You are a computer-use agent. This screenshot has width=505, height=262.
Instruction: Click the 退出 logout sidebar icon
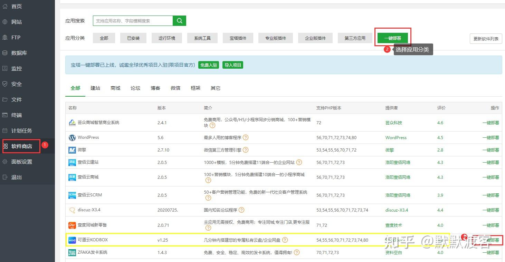(5, 177)
